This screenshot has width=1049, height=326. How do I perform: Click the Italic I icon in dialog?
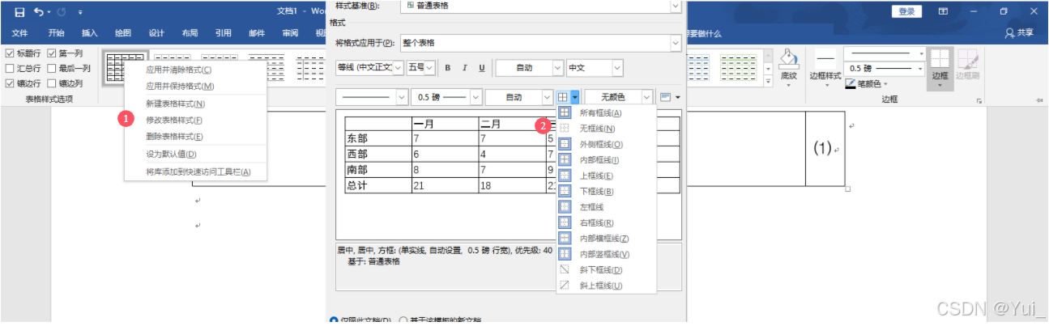(464, 68)
